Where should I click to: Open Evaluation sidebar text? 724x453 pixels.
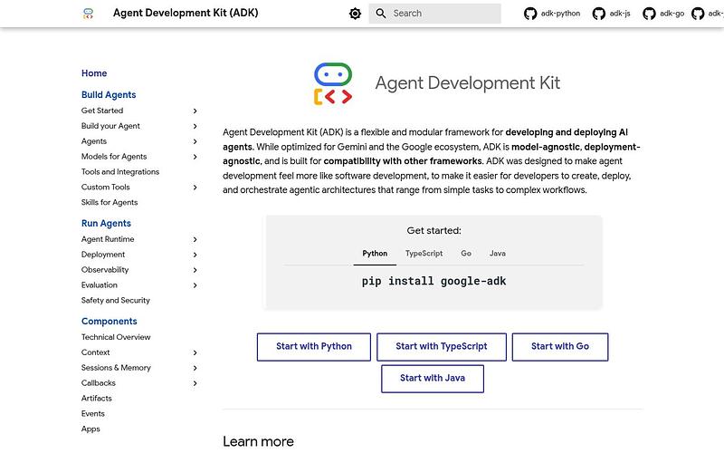coord(100,284)
